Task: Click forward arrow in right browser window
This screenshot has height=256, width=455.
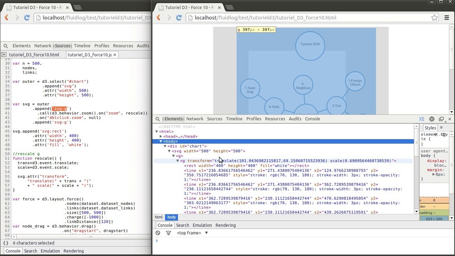Action: tap(169, 17)
